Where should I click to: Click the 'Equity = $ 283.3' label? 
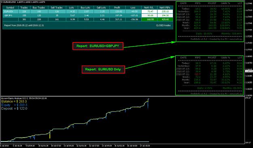(14, 105)
